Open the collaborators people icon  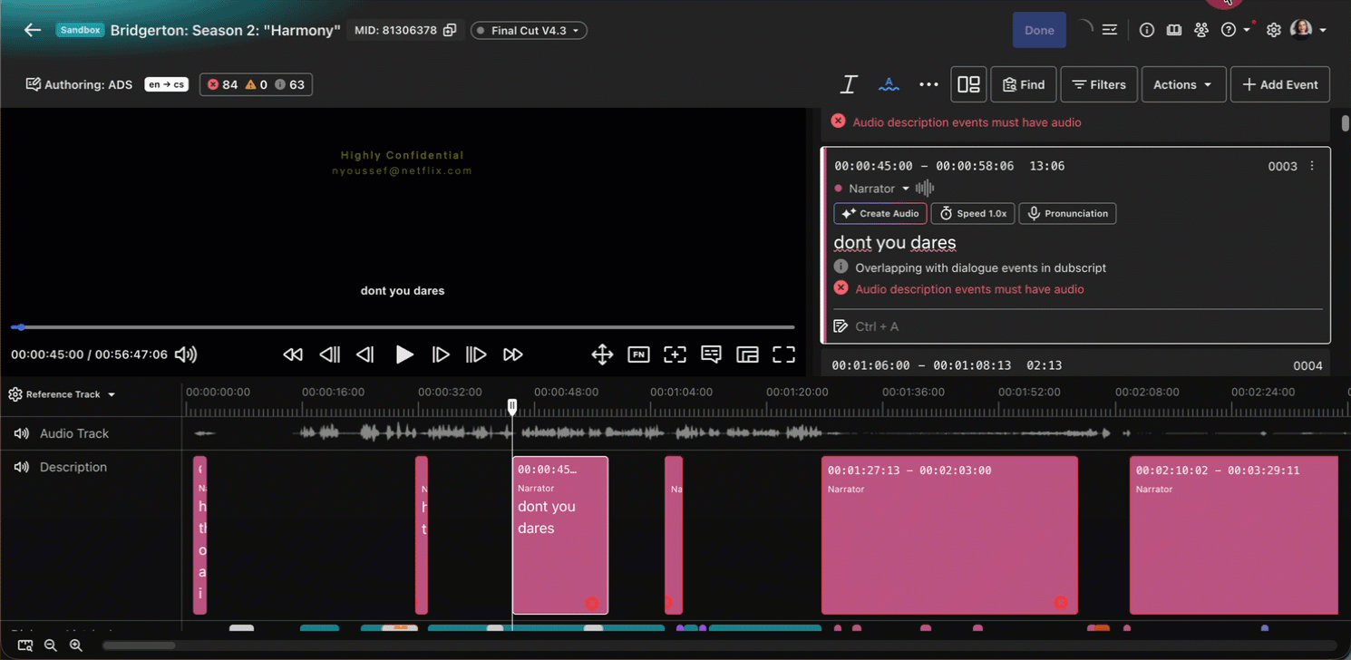tap(1201, 30)
